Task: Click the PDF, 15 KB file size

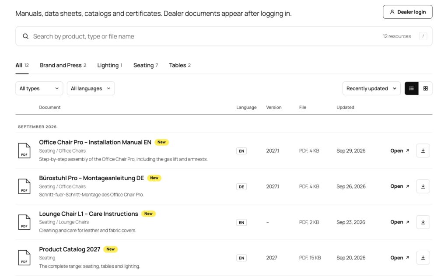Action: tap(310, 258)
